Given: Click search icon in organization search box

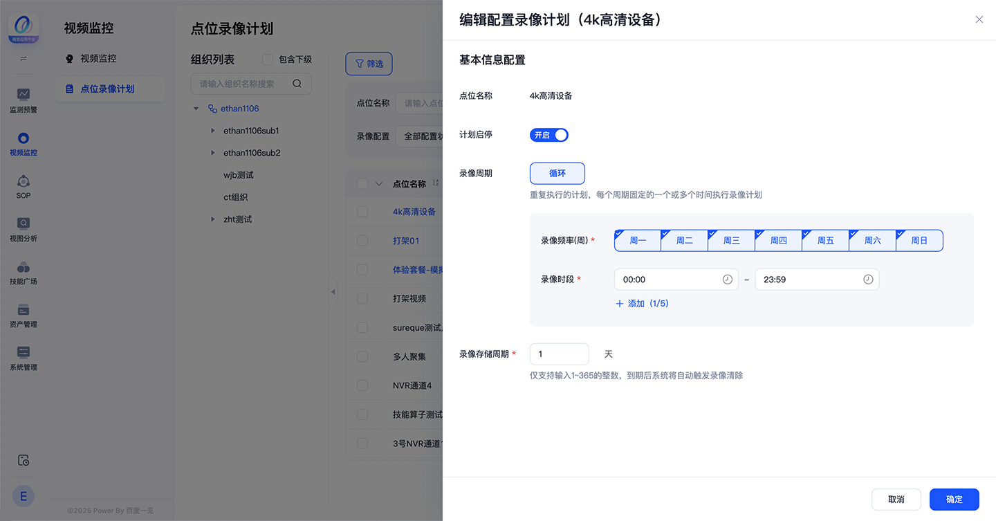Looking at the screenshot, I should click(x=297, y=84).
